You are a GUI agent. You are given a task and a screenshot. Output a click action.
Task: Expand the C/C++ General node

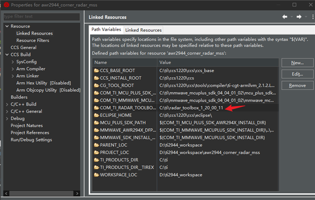[6, 112]
